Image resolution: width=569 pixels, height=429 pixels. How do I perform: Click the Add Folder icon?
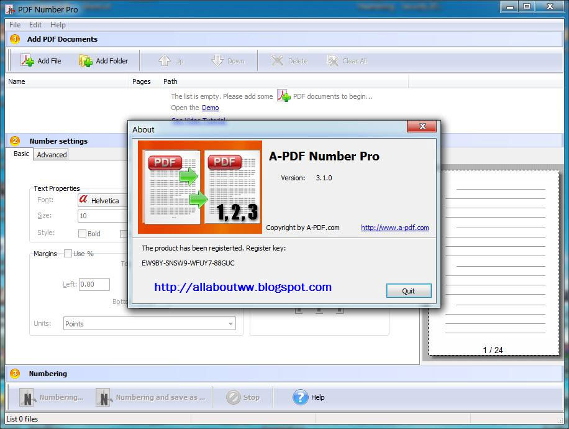[86, 61]
